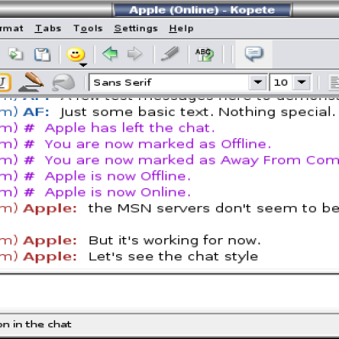
Task: Click the AF sender name
Action: coord(36,112)
